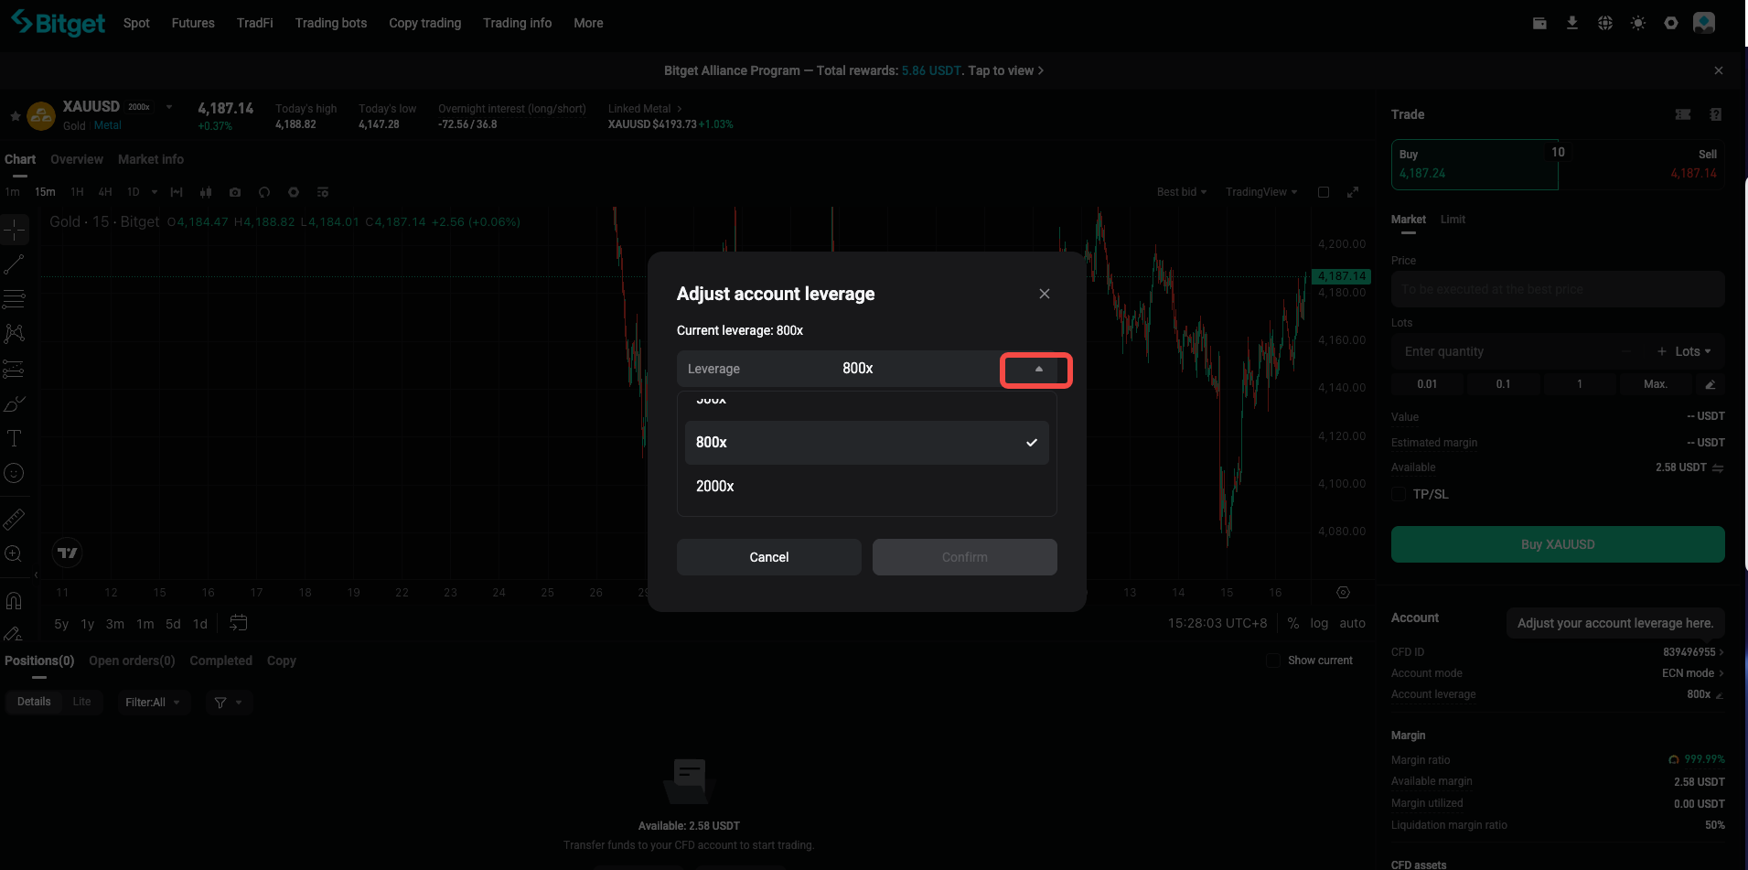Image resolution: width=1748 pixels, height=870 pixels.
Task: Select the 800x leverage option
Action: [x=866, y=443]
